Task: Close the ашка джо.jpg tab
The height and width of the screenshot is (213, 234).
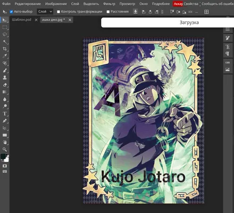Action: pyautogui.click(x=70, y=20)
